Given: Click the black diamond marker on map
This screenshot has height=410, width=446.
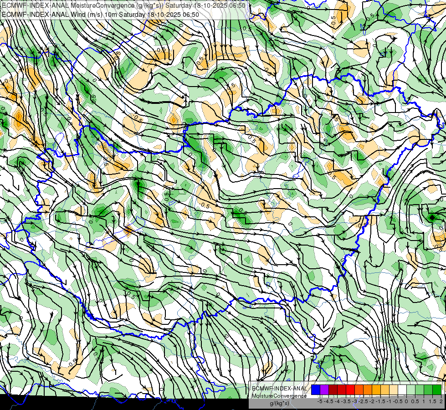Looking at the screenshot, I should (432, 218).
